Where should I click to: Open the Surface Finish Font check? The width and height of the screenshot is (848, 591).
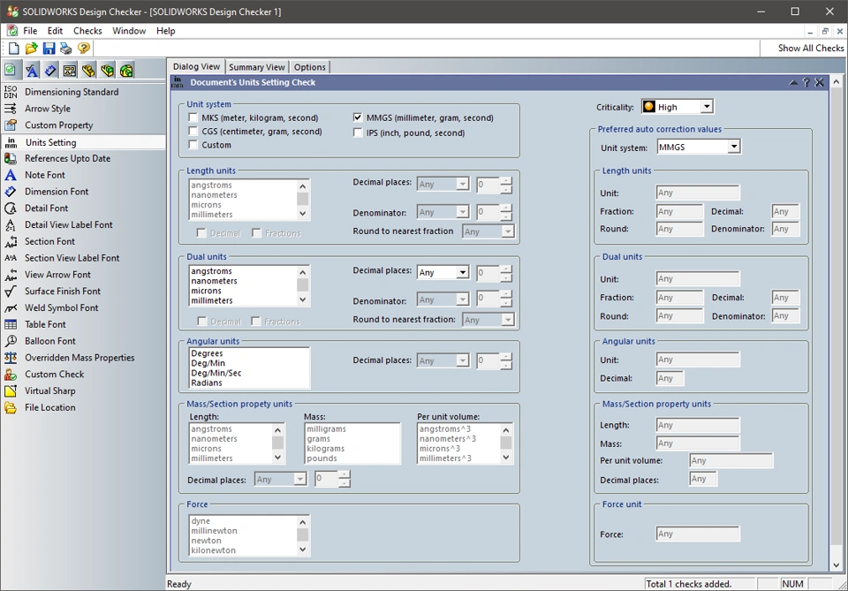63,291
